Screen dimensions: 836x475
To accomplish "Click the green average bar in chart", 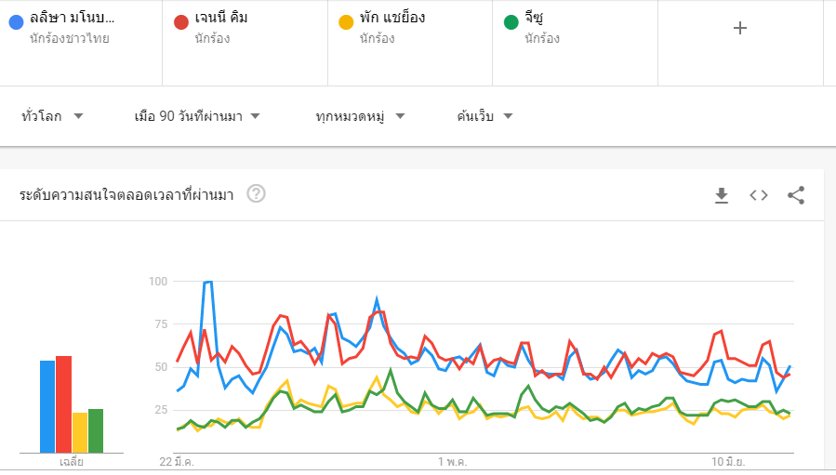I will click(95, 429).
